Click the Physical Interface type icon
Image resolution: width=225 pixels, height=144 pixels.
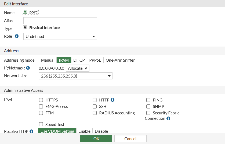(25, 28)
